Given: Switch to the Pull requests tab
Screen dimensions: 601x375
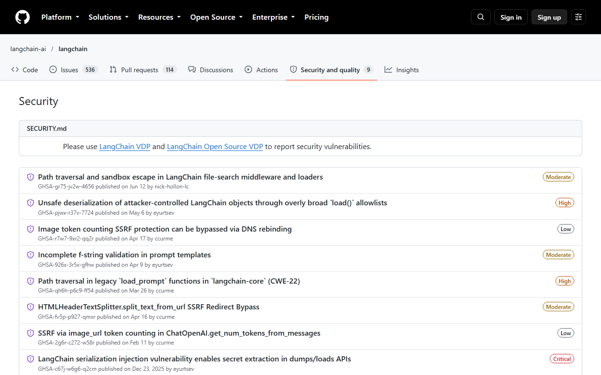Looking at the screenshot, I should pos(143,70).
